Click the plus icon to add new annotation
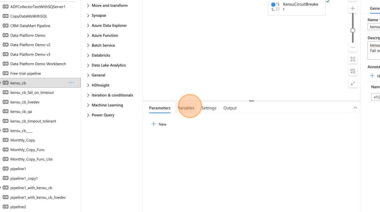 pyautogui.click(x=372, y=76)
